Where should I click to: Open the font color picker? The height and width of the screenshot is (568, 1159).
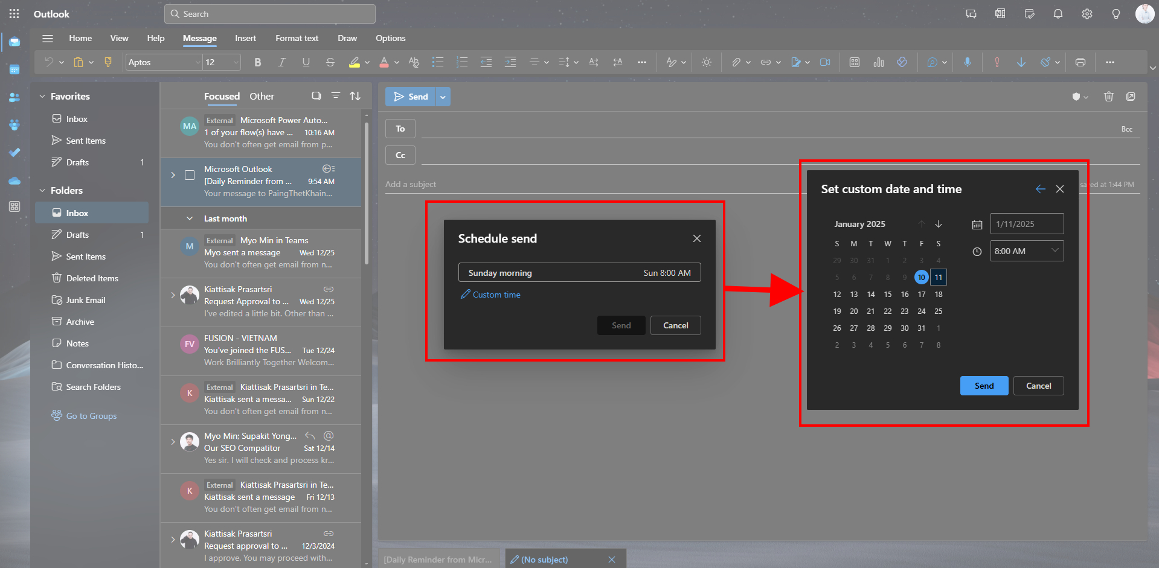coord(397,62)
